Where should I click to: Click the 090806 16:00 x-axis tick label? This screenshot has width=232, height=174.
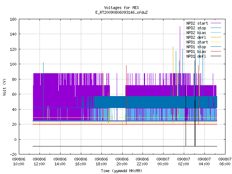pyautogui.click(x=80, y=162)
